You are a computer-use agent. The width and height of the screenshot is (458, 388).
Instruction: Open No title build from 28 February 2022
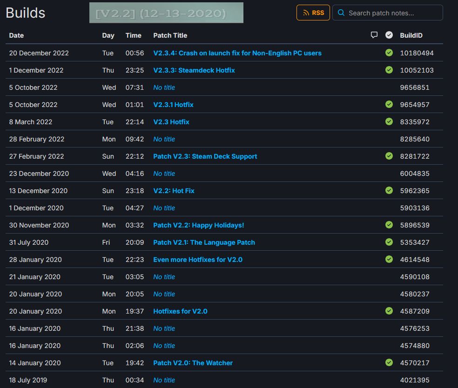coord(164,139)
